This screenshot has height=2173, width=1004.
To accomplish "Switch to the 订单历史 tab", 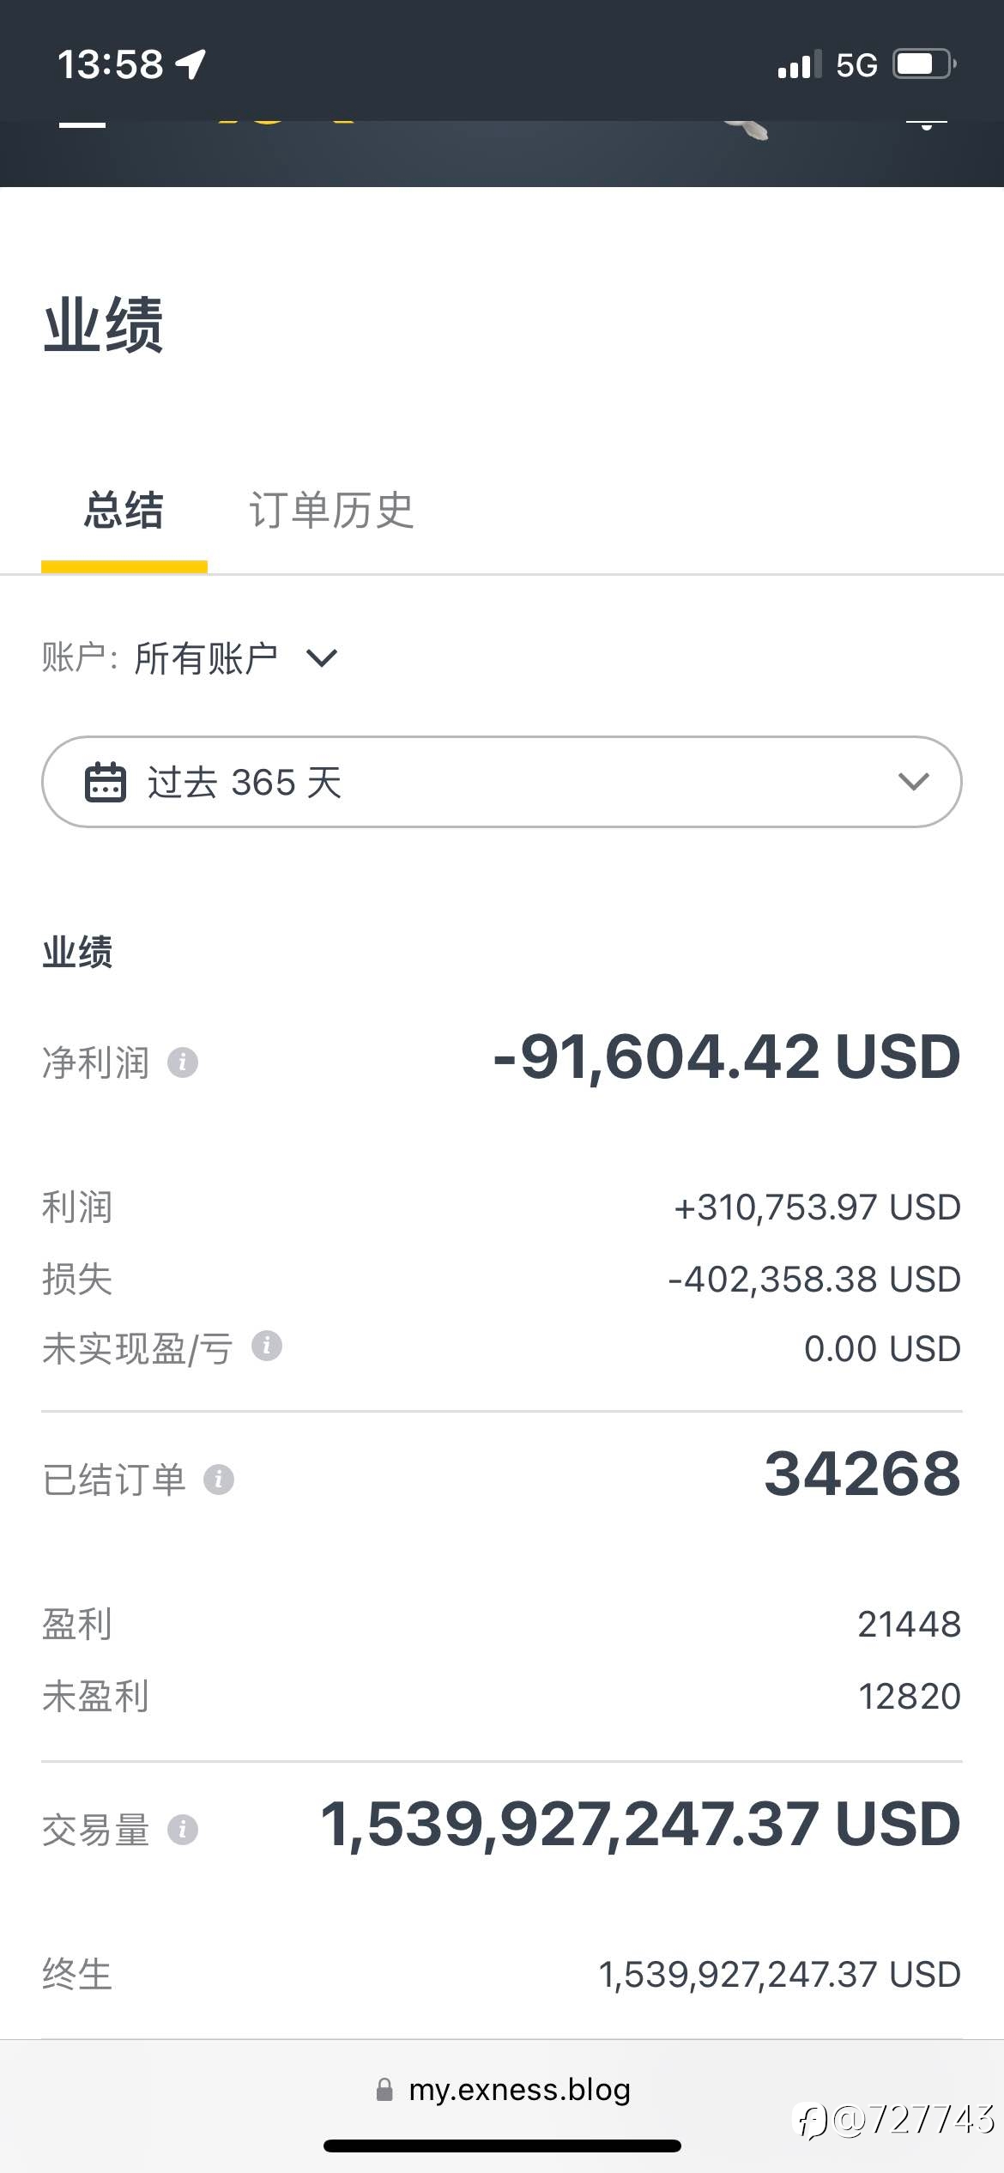I will point(331,511).
